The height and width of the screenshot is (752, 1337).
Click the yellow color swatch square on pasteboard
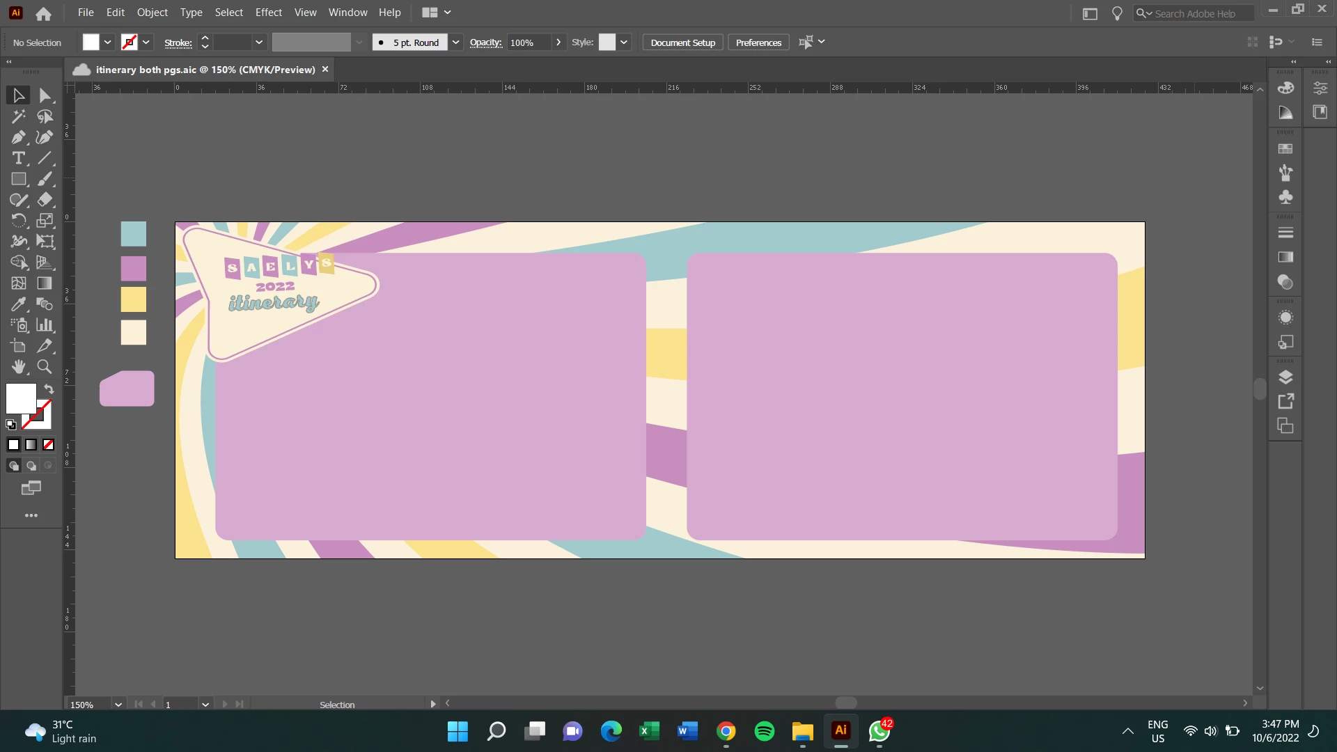[x=133, y=299]
